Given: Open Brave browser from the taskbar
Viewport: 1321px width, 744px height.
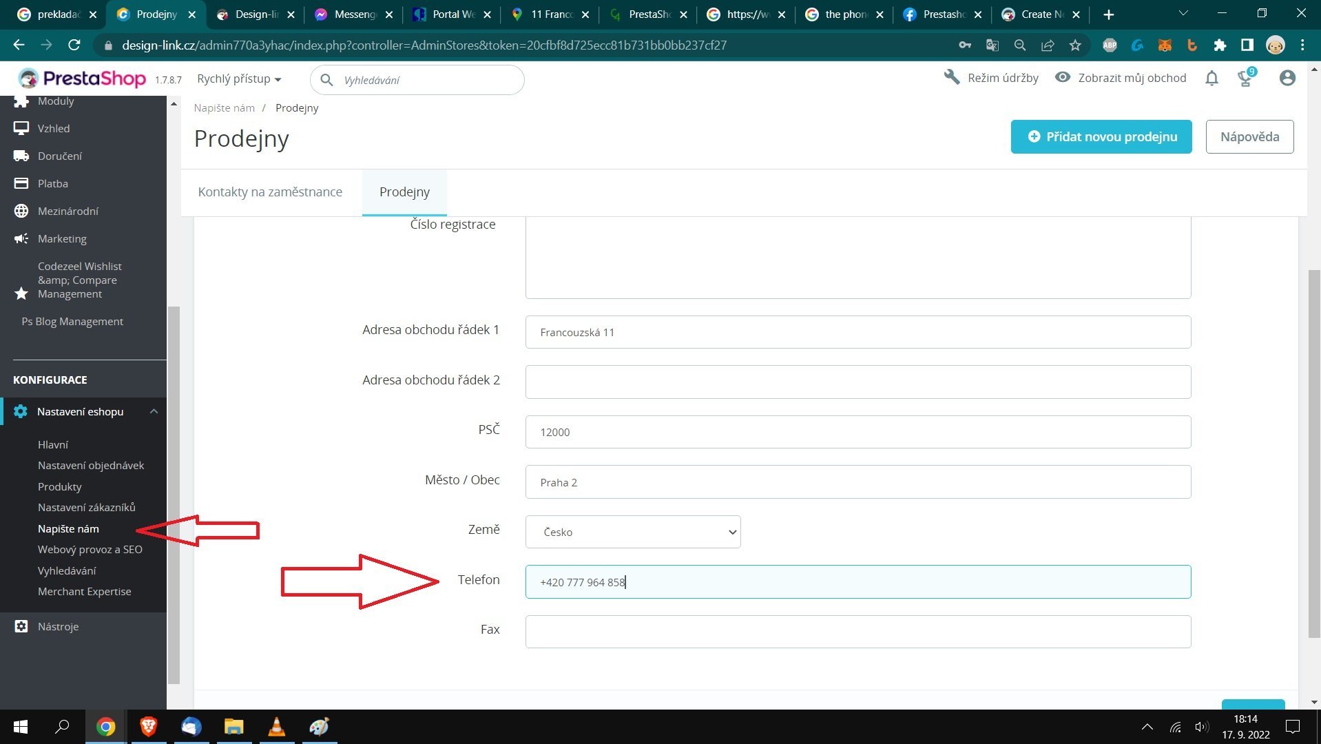Looking at the screenshot, I should coord(148,726).
